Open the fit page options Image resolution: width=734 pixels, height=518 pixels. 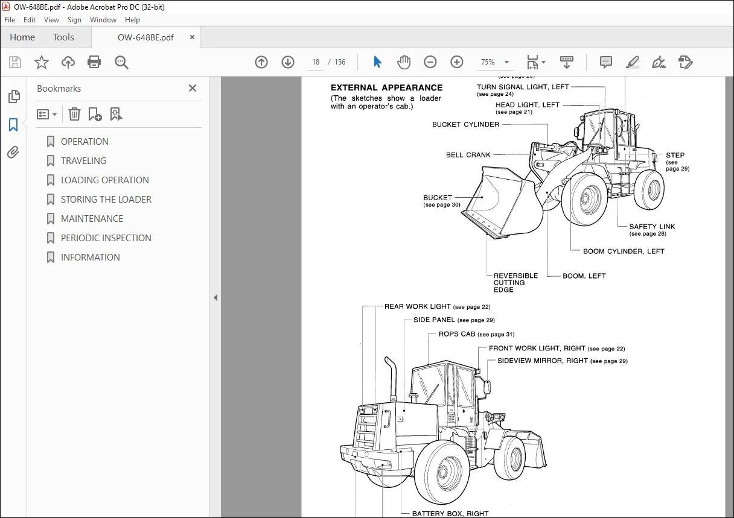pos(536,62)
